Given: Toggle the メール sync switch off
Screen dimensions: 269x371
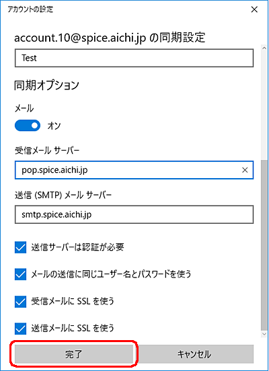Looking at the screenshot, I should tap(28, 126).
